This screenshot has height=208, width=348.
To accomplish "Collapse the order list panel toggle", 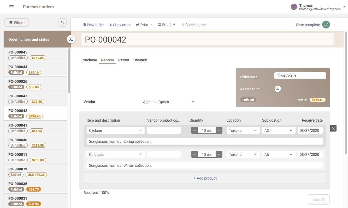I will (x=71, y=39).
